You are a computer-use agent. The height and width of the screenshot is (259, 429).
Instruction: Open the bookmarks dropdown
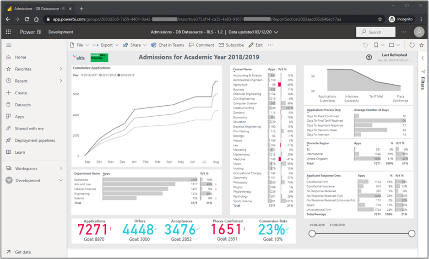[379, 45]
